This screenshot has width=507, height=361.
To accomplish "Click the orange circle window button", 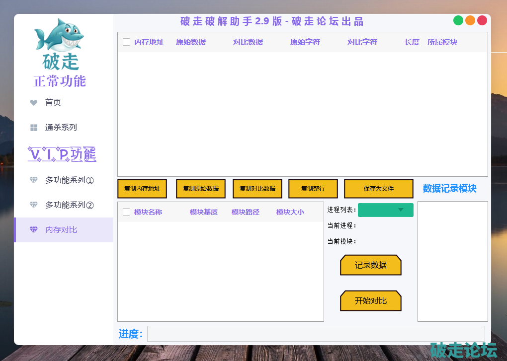I will coord(470,20).
